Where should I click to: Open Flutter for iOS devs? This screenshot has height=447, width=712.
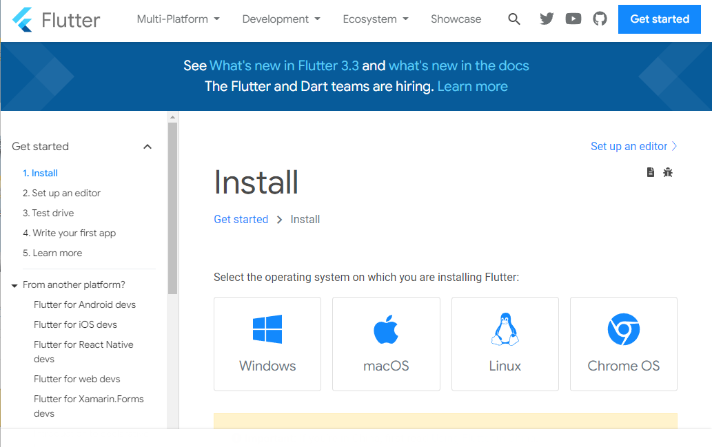click(x=75, y=324)
